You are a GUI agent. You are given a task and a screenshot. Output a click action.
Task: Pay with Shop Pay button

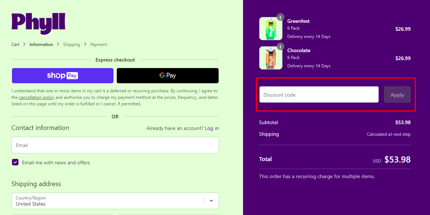pos(62,76)
